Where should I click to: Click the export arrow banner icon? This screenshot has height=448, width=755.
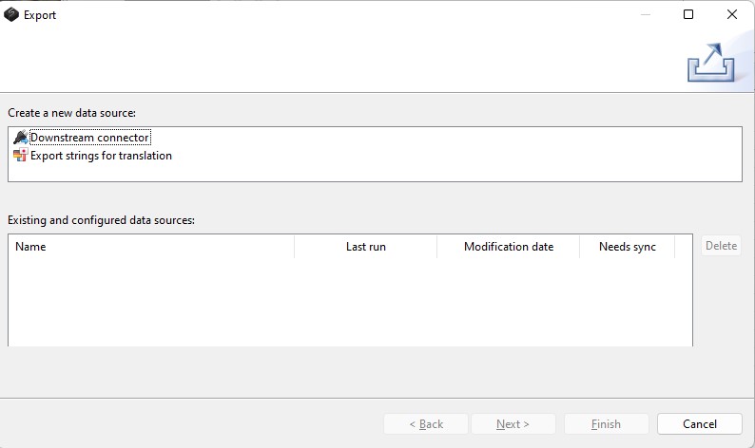[711, 64]
